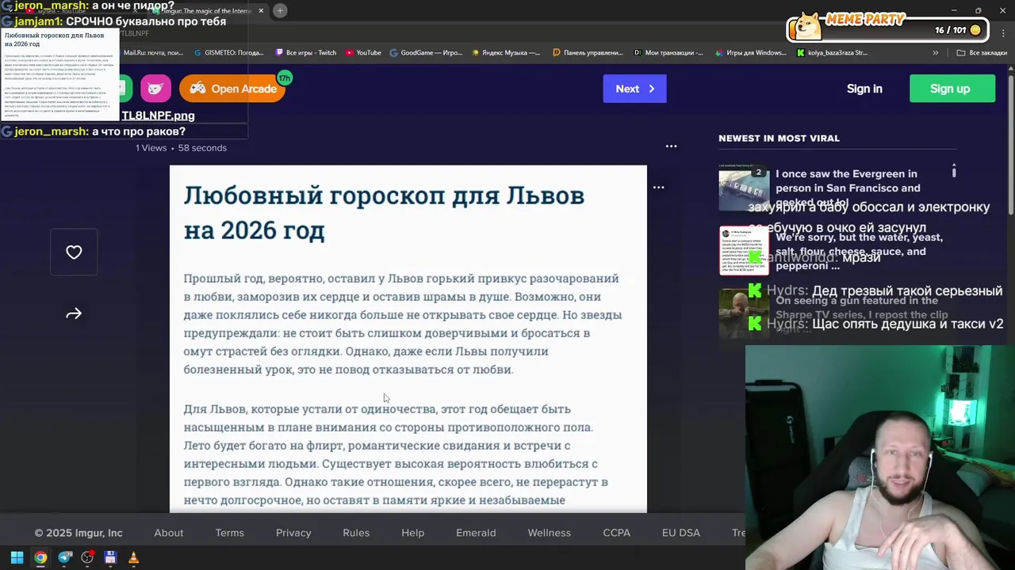Click the sidebar list scrollbar thumb

(x=954, y=171)
